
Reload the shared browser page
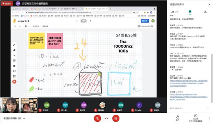tap(19, 13)
